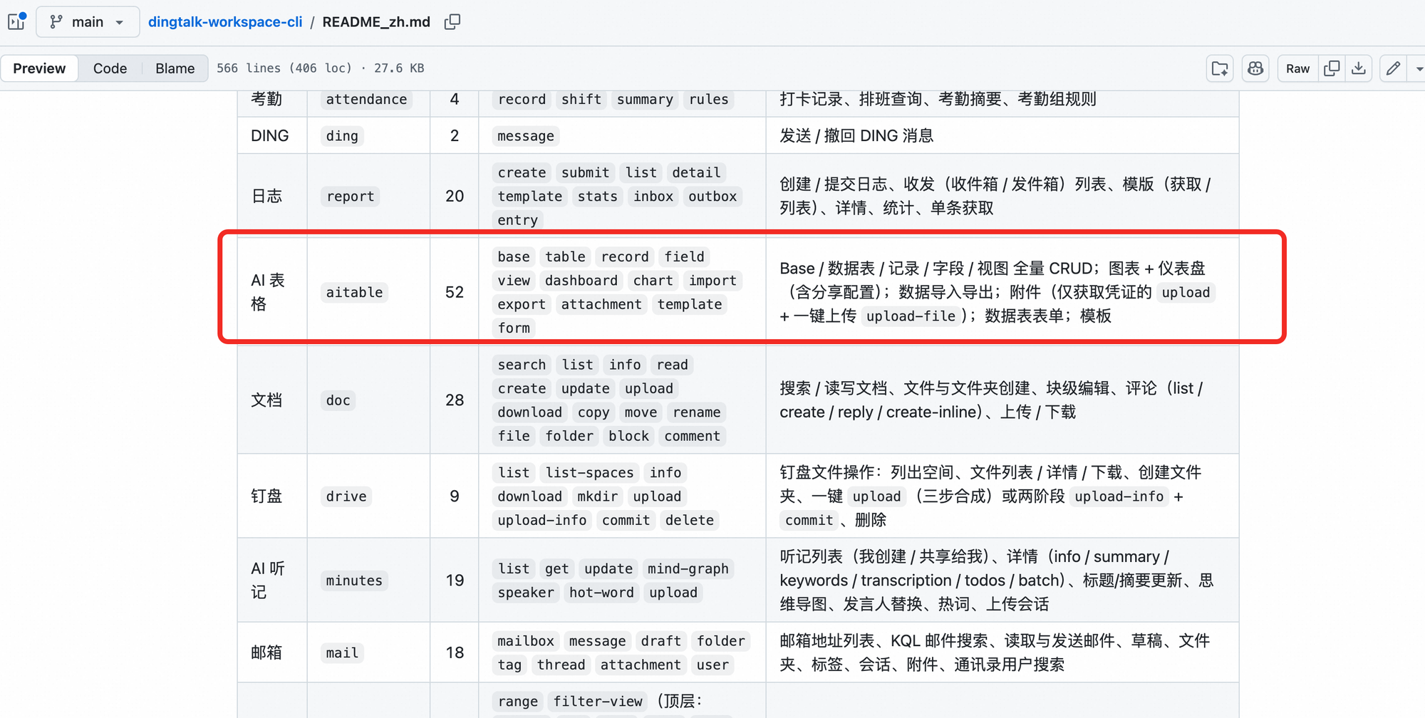The image size is (1425, 718).
Task: Click the 'mail' command name
Action: pyautogui.click(x=342, y=653)
